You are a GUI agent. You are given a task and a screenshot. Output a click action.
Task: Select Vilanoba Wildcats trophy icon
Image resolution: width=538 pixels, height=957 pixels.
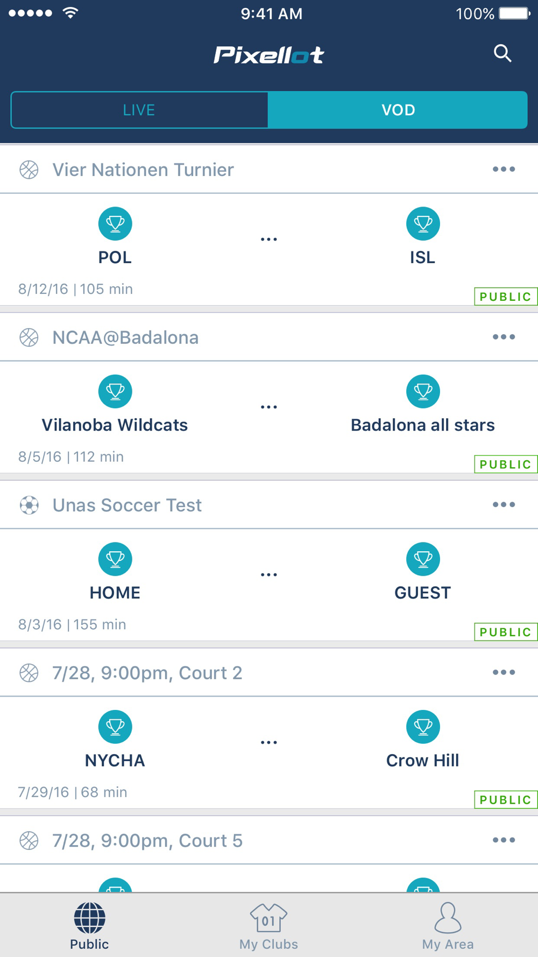coord(115,391)
